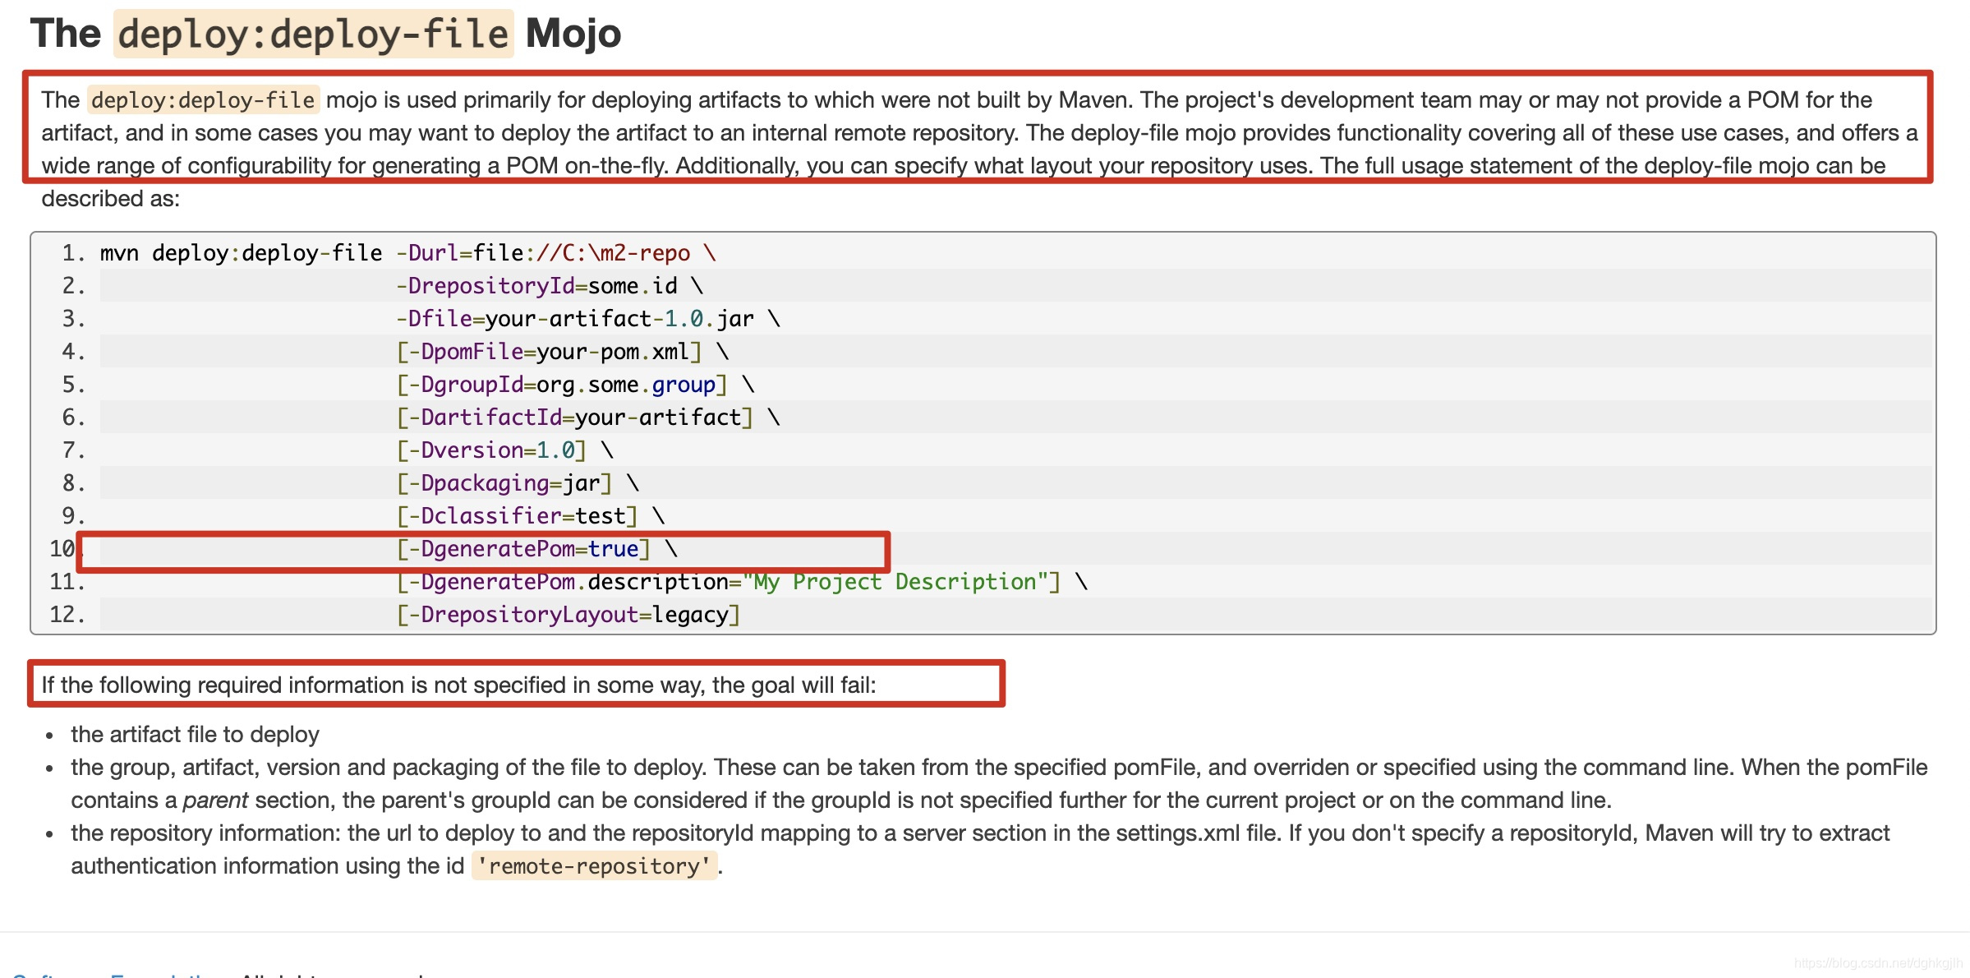Screen dimensions: 1970x978
Task: Click the heading 'The deploy:deploy-file Mojo'
Action: (x=325, y=34)
